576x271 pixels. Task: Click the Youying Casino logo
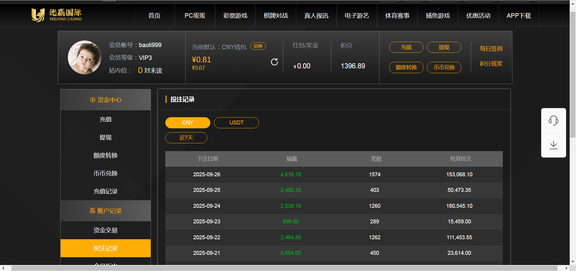pos(56,15)
